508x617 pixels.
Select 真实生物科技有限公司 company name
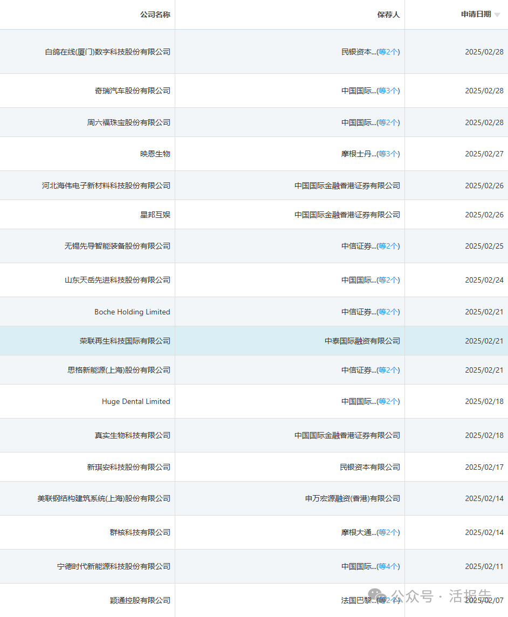(x=133, y=435)
